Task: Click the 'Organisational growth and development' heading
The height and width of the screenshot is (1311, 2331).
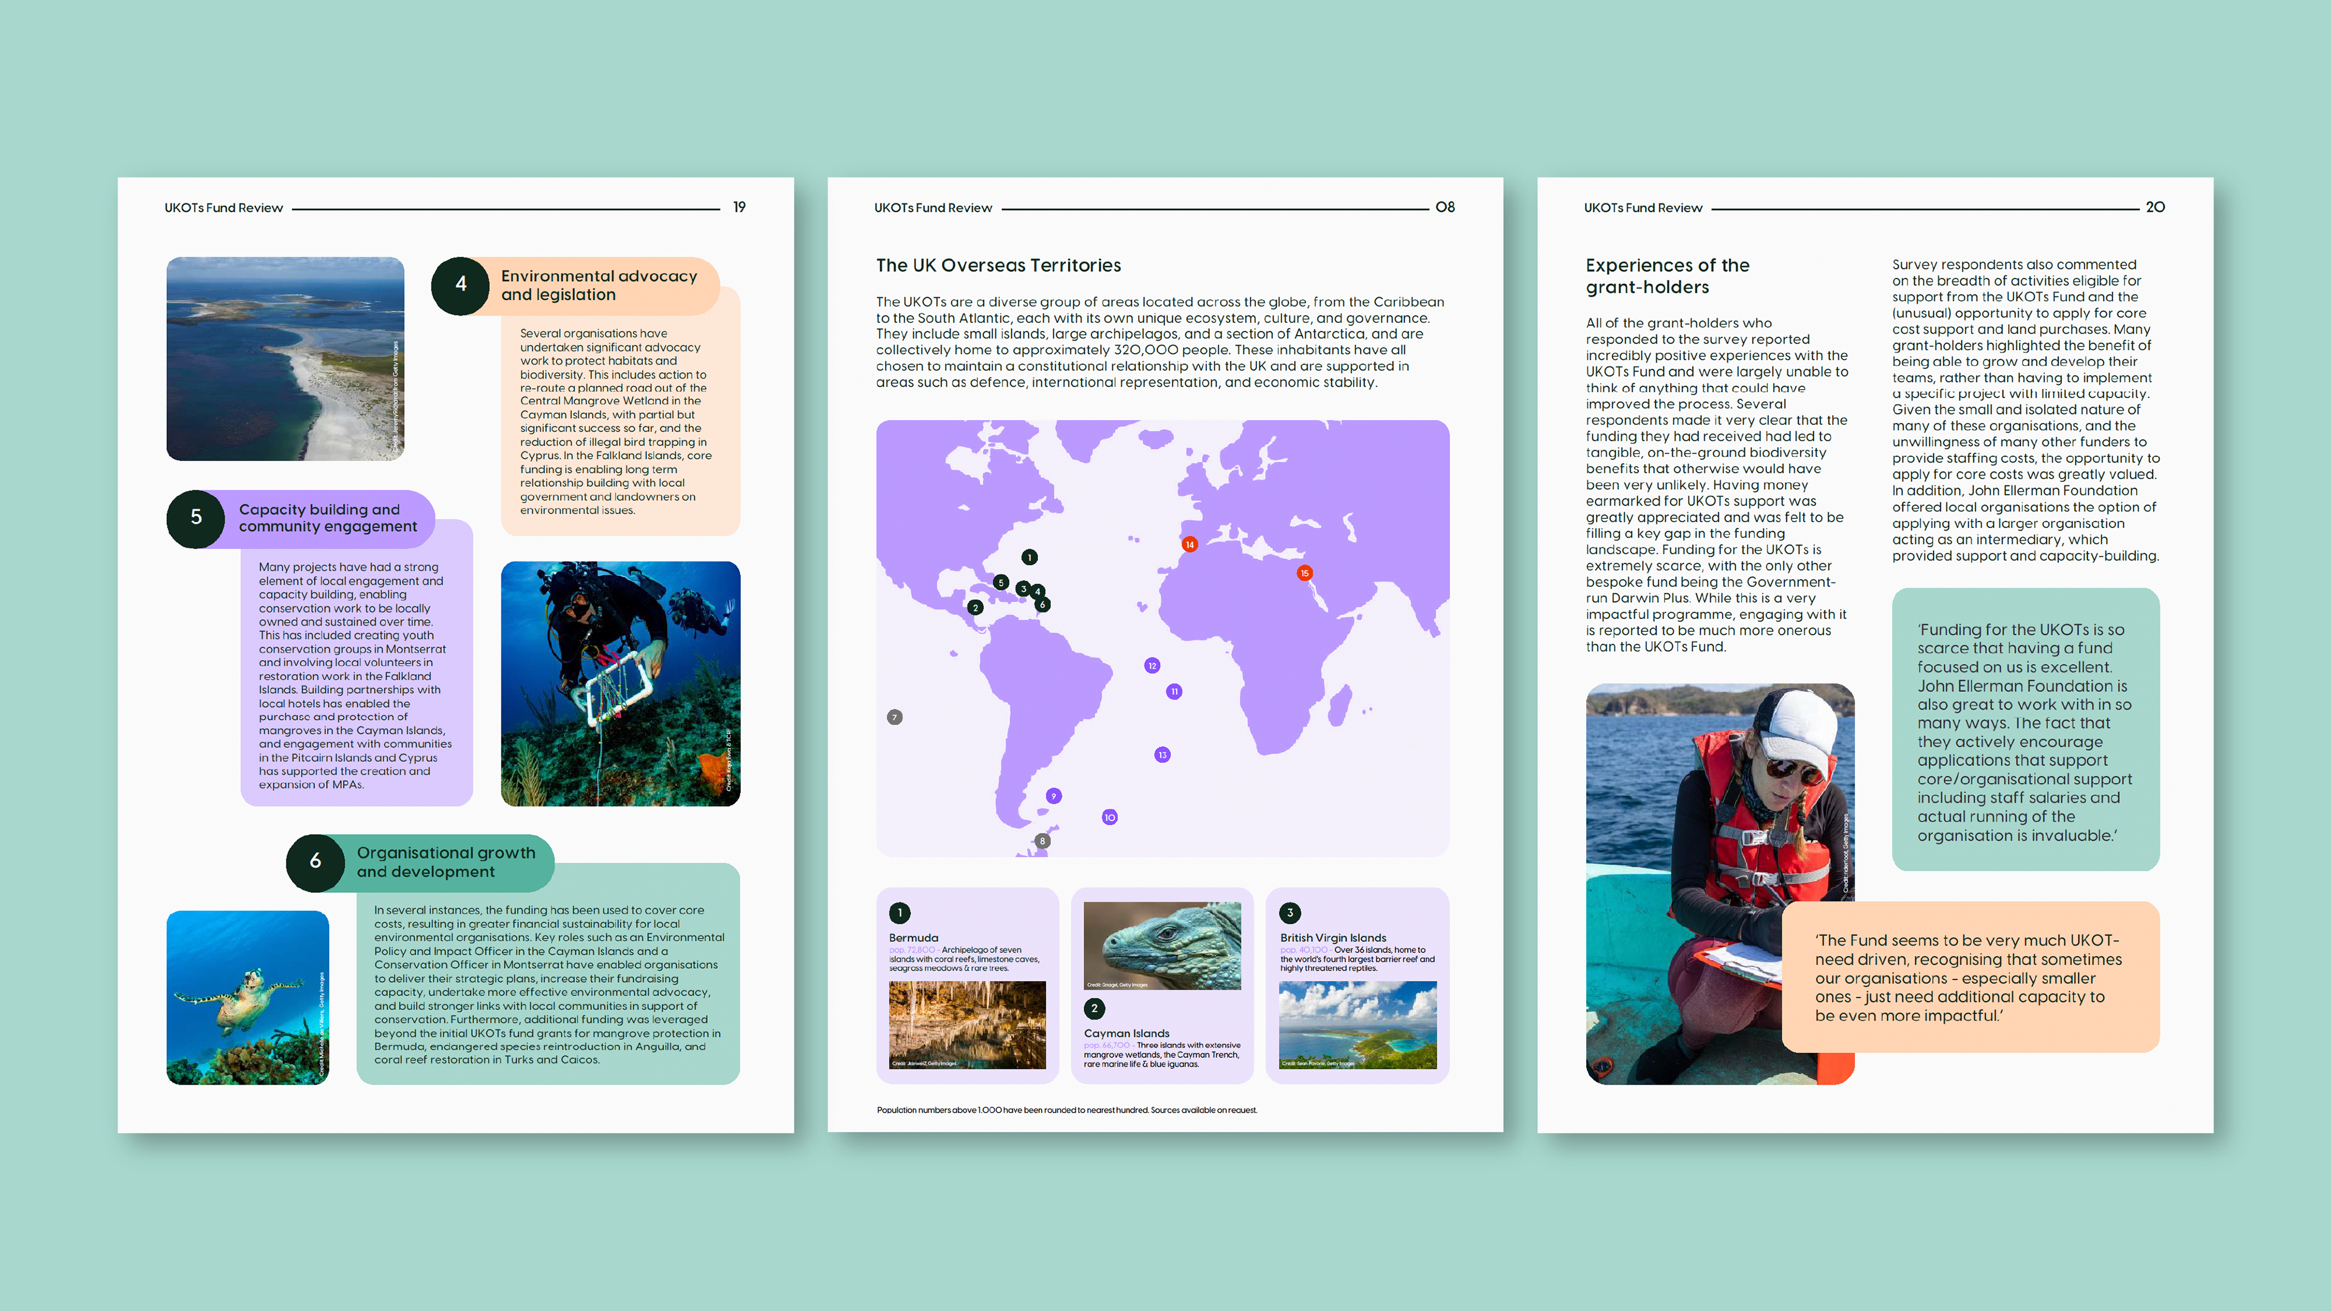Action: (445, 862)
